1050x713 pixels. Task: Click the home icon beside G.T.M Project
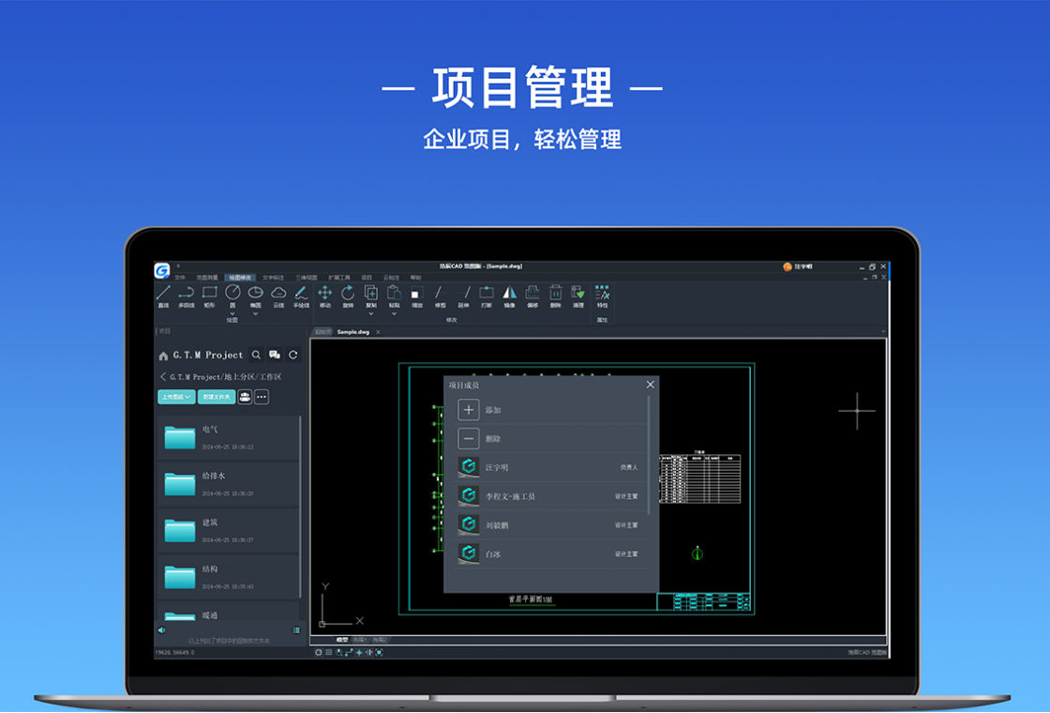[163, 356]
